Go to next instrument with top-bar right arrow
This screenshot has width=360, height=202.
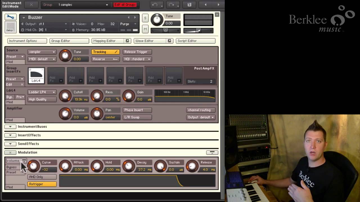[x=218, y=5]
